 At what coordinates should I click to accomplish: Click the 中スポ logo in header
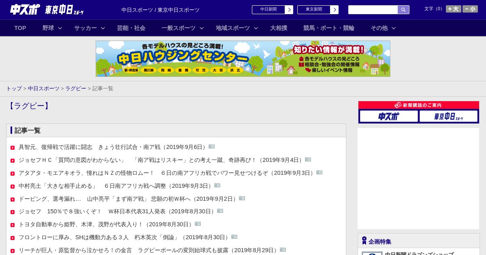coord(25,9)
